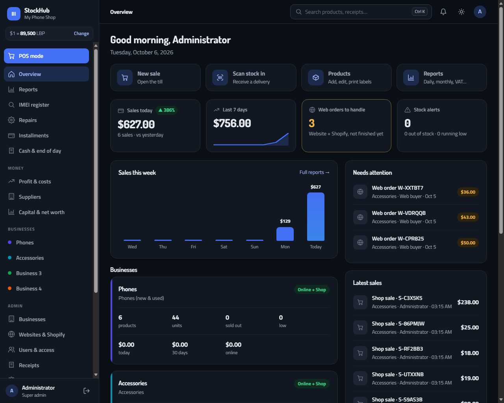Open POS mode
The image size is (504, 403).
click(x=46, y=56)
